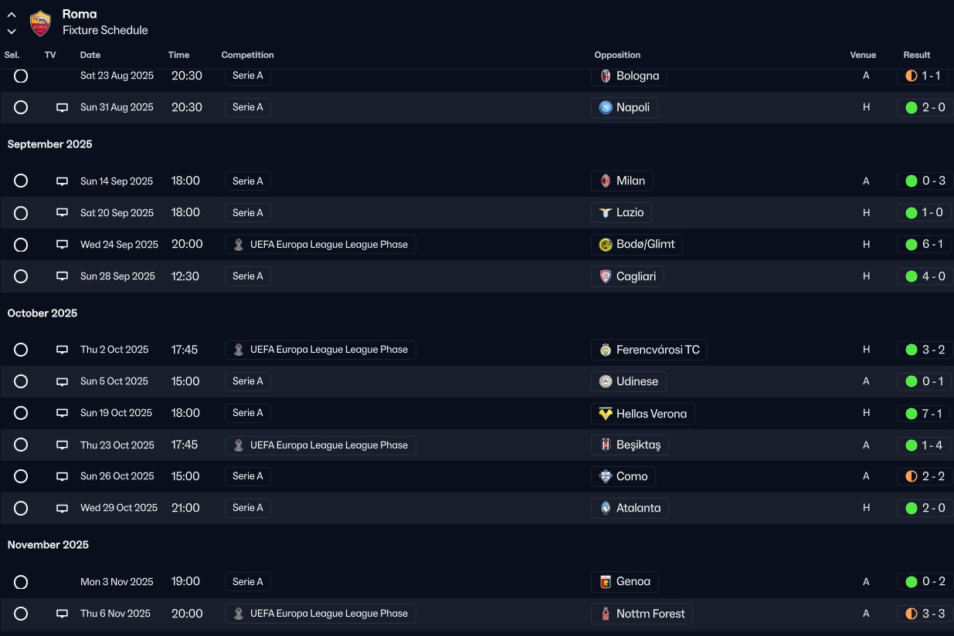Select the Cagliari fixture radio circle
Image resolution: width=954 pixels, height=636 pixels.
point(21,276)
